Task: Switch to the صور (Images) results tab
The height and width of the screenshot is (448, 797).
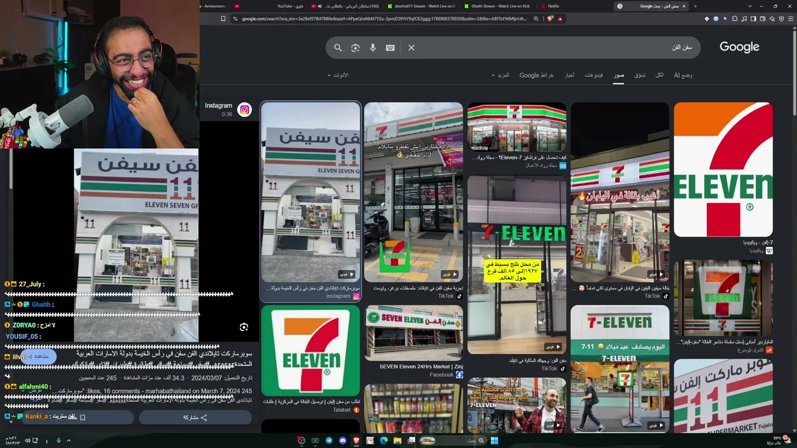Action: point(618,75)
